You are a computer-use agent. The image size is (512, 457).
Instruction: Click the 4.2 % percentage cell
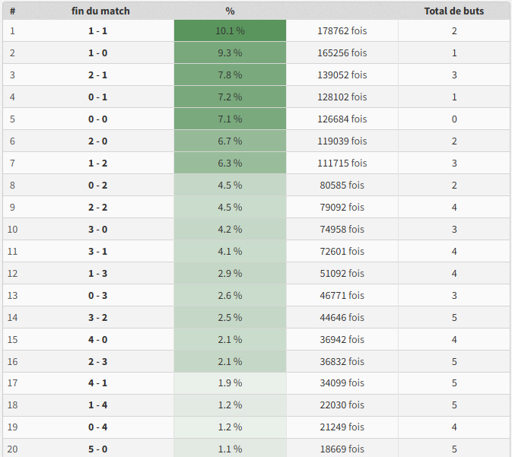pyautogui.click(x=230, y=230)
